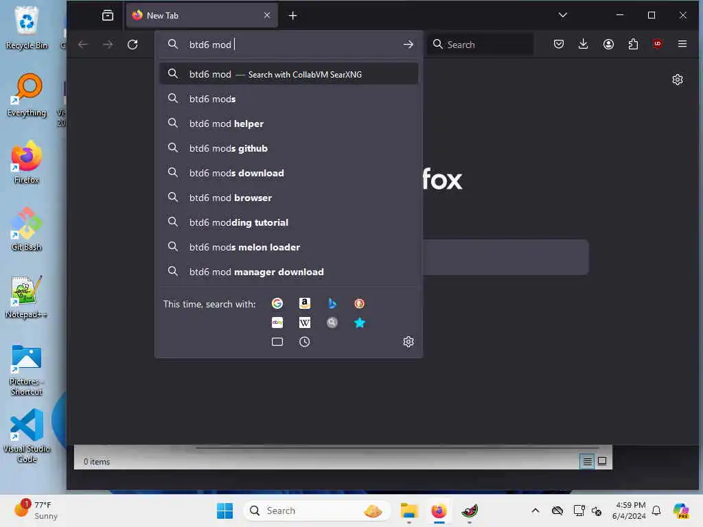The height and width of the screenshot is (527, 703).
Task: Open the Firefox desktop shortcut
Action: click(x=27, y=162)
